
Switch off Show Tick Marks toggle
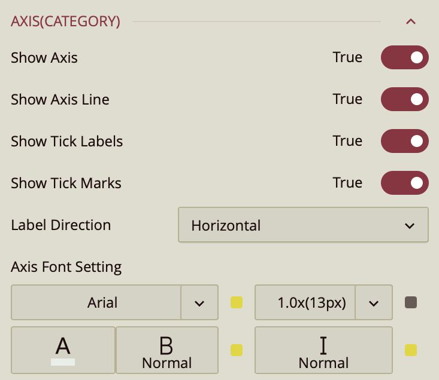click(x=405, y=183)
